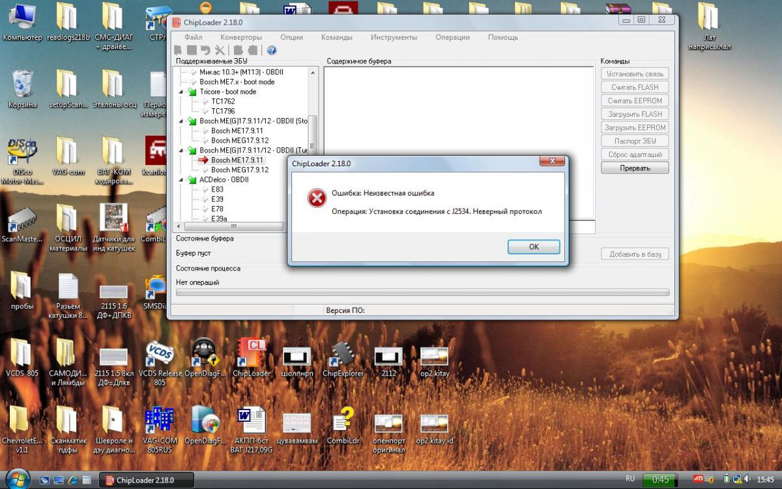Click the crossed tools toolbar icon
The width and height of the screenshot is (782, 489).
220,50
